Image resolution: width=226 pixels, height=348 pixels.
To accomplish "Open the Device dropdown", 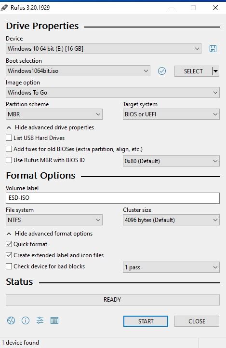I will (104, 49).
